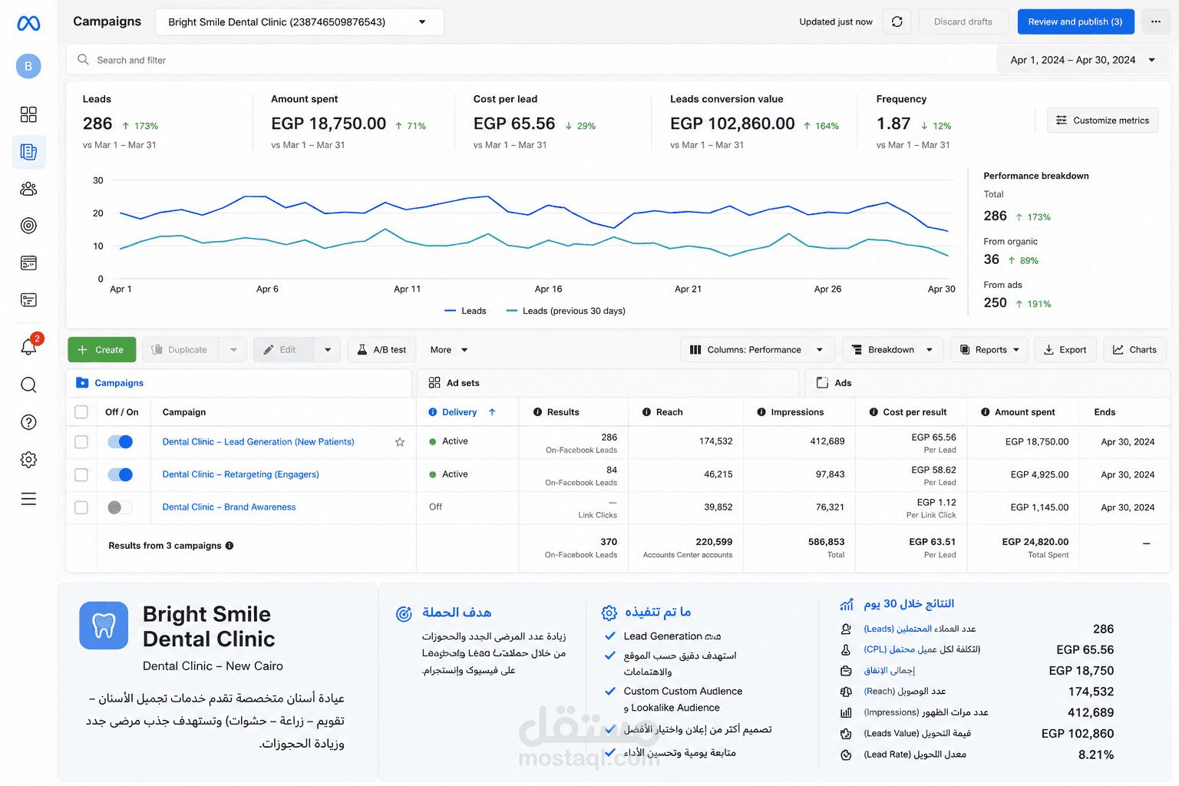Open Dental Clinic – Retargeting (Engagers) link
The width and height of the screenshot is (1179, 786).
click(241, 474)
